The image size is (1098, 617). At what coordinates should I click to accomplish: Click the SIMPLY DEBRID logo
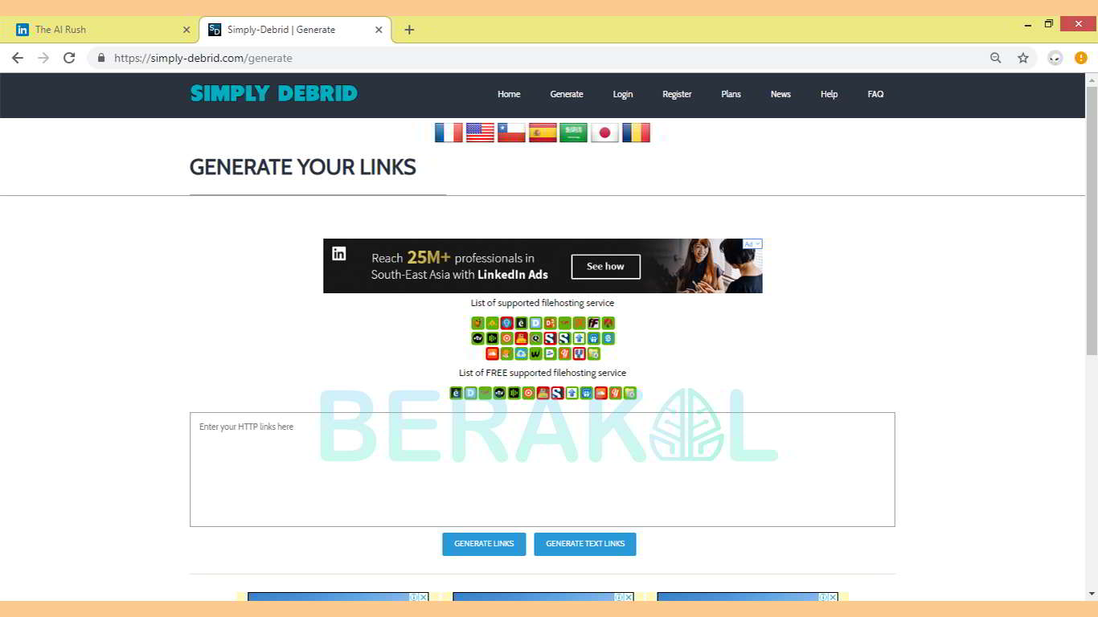click(274, 93)
